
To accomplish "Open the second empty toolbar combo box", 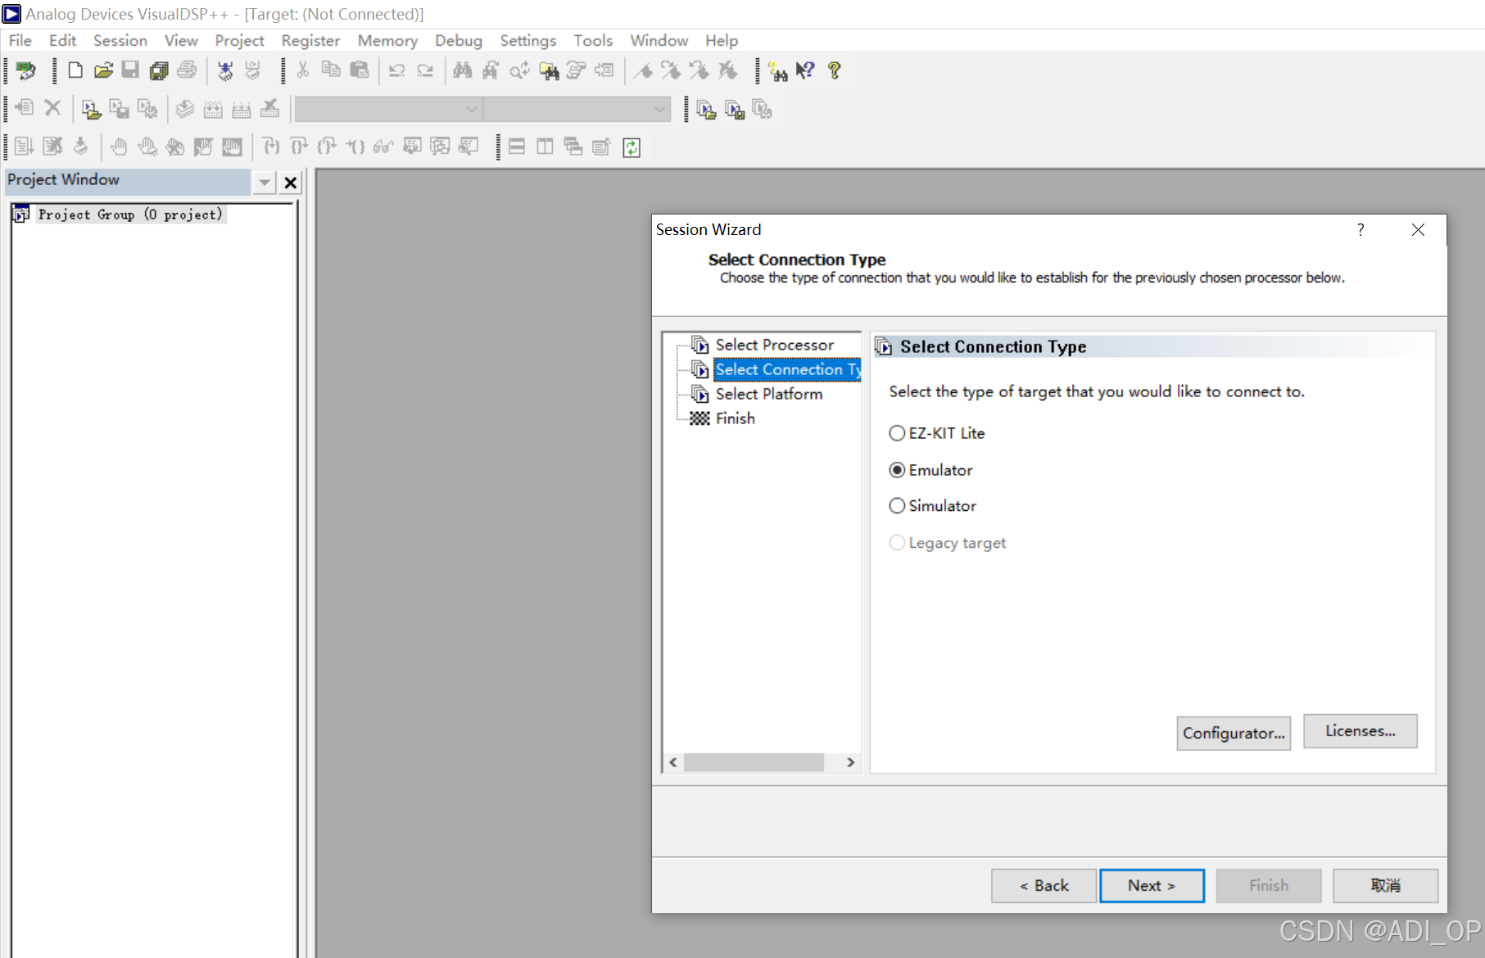I will click(x=577, y=109).
